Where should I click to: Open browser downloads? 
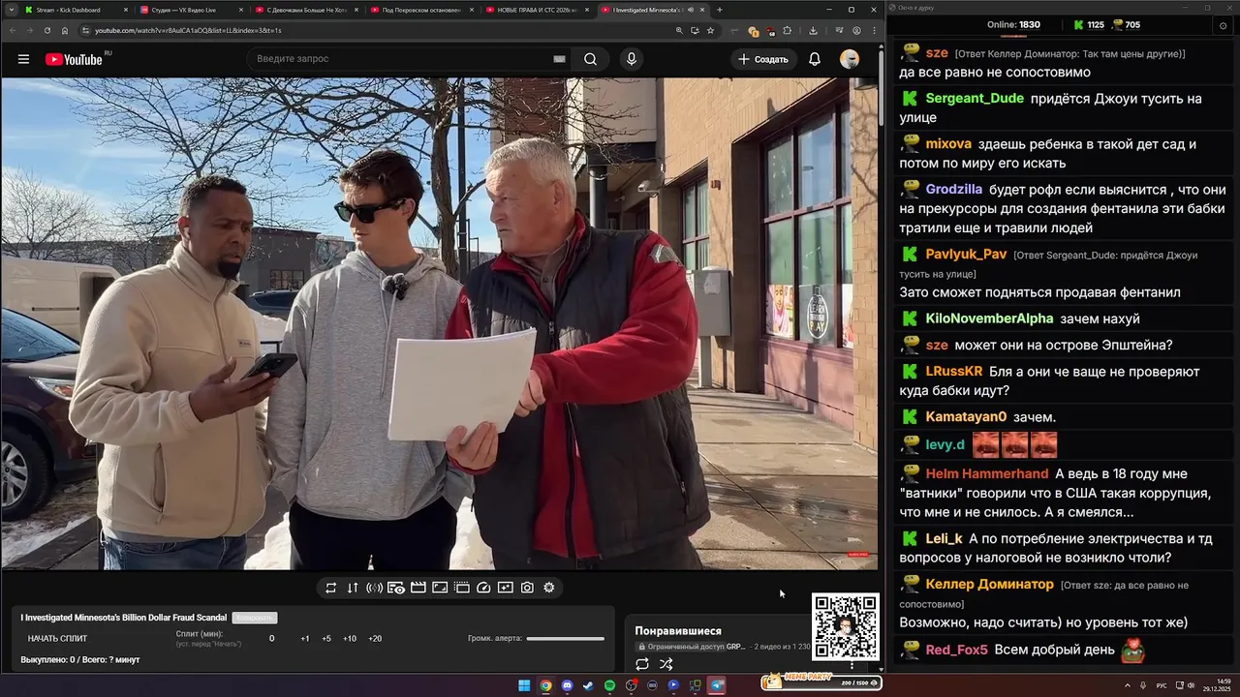[x=813, y=30]
